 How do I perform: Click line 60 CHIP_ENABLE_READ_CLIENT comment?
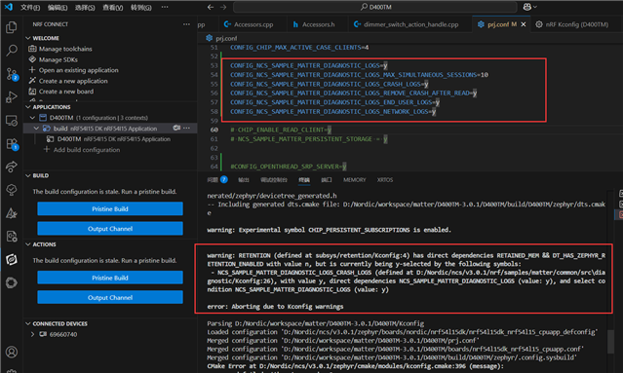click(x=281, y=130)
